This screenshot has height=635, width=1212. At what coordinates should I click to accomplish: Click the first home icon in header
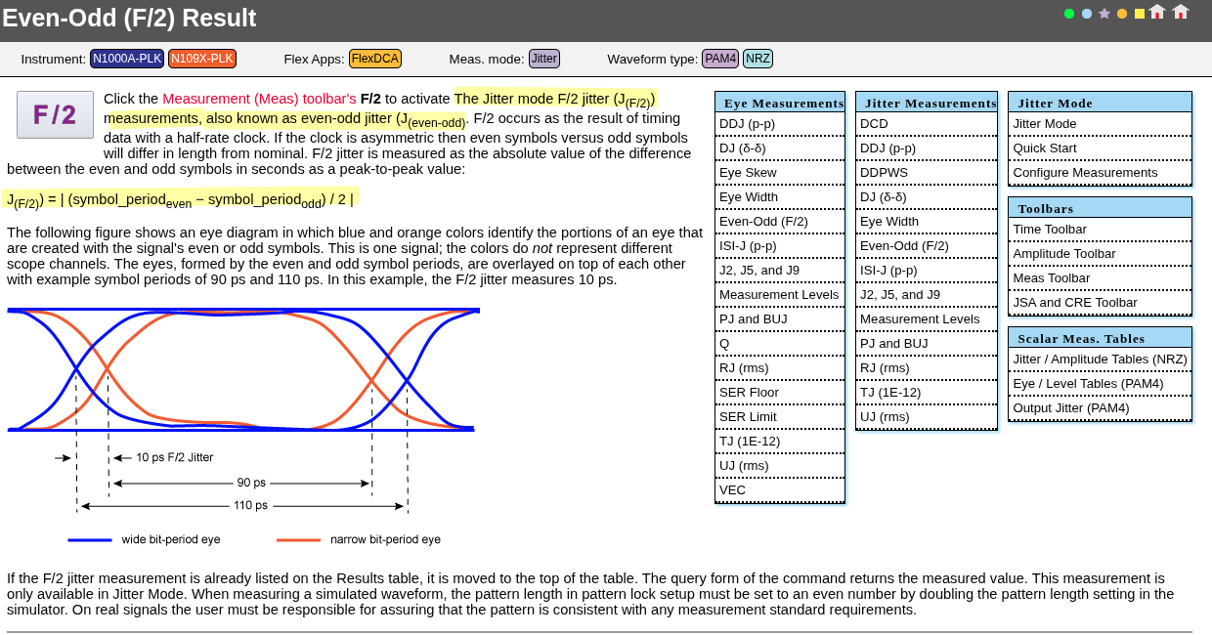[1157, 12]
